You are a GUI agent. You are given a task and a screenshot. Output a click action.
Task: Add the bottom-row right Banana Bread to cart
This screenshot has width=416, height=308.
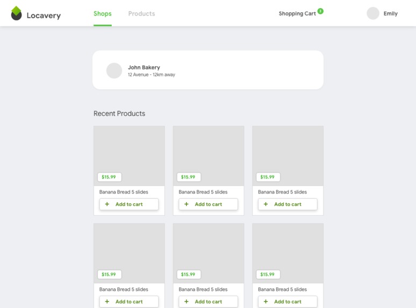pyautogui.click(x=288, y=302)
